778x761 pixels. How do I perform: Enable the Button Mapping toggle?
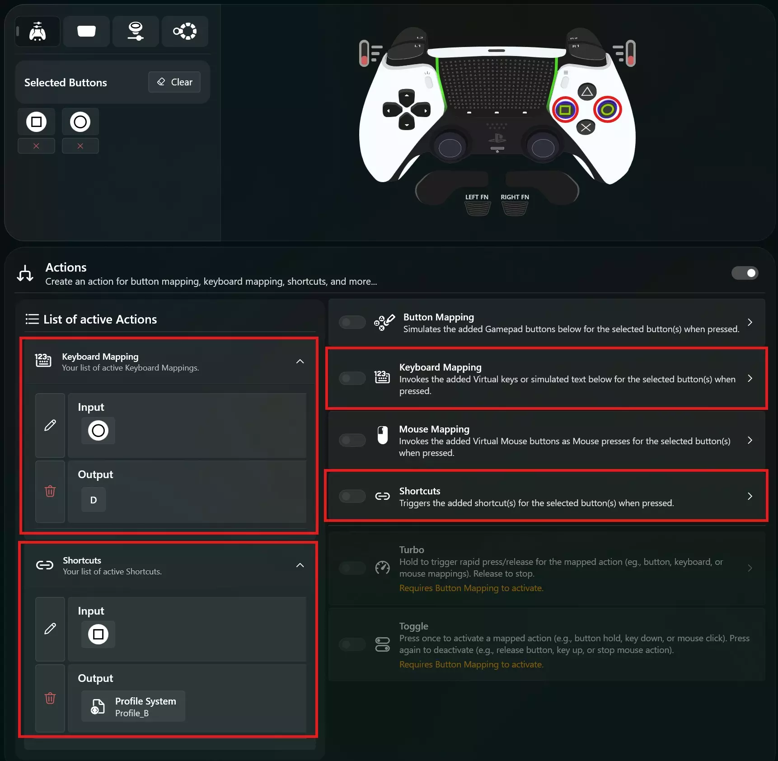(352, 322)
